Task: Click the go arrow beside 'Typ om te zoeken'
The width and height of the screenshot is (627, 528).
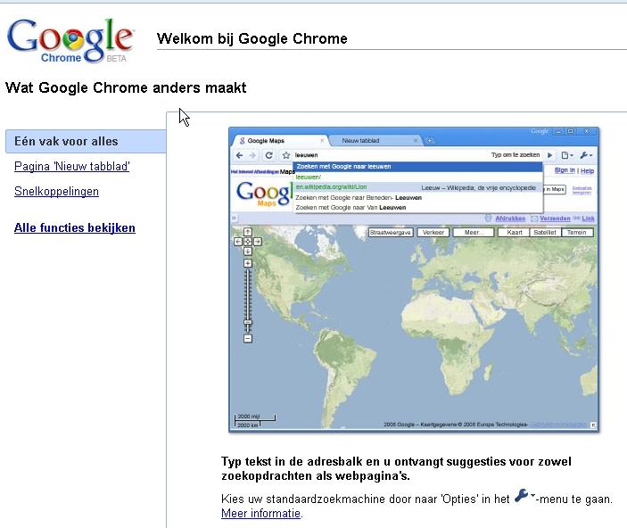Action: [550, 155]
